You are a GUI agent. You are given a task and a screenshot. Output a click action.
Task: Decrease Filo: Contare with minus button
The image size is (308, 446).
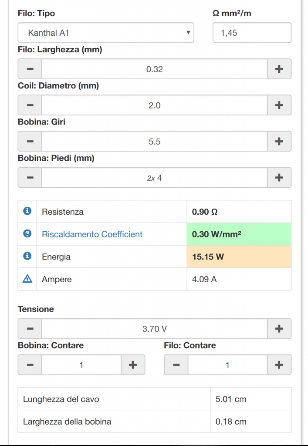(176, 365)
